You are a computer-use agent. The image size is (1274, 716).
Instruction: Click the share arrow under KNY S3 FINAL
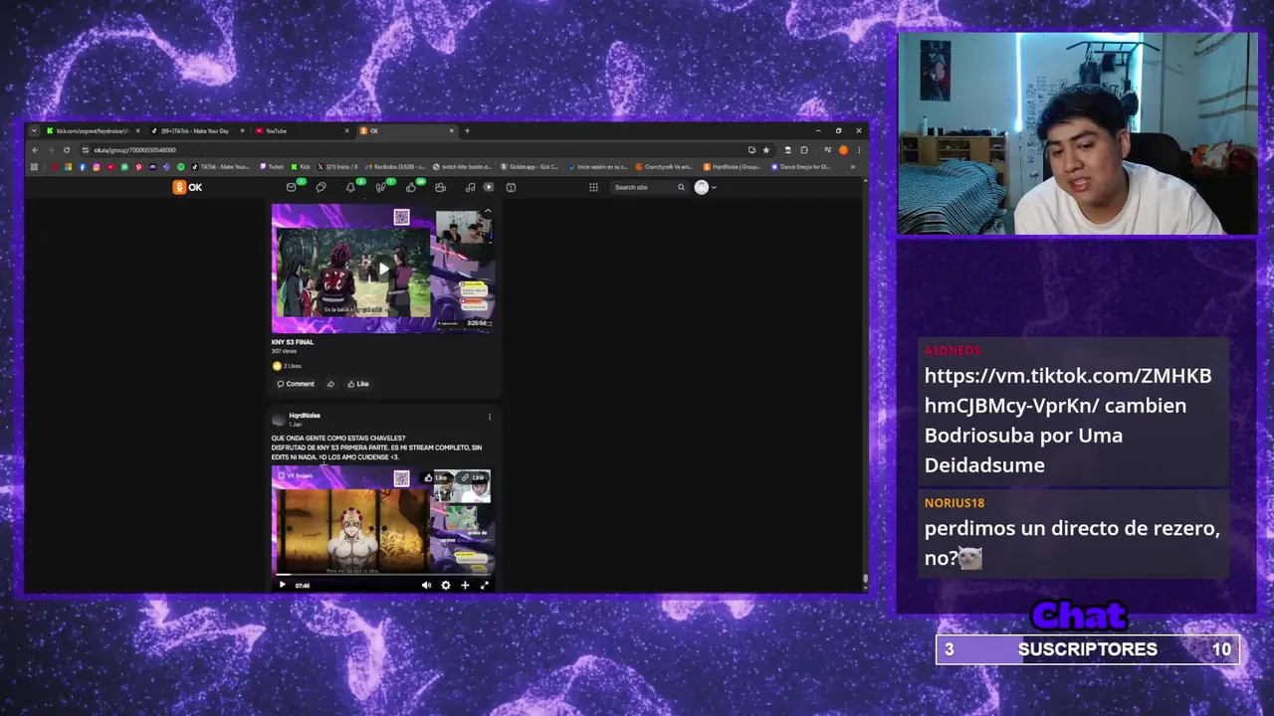[x=330, y=384]
